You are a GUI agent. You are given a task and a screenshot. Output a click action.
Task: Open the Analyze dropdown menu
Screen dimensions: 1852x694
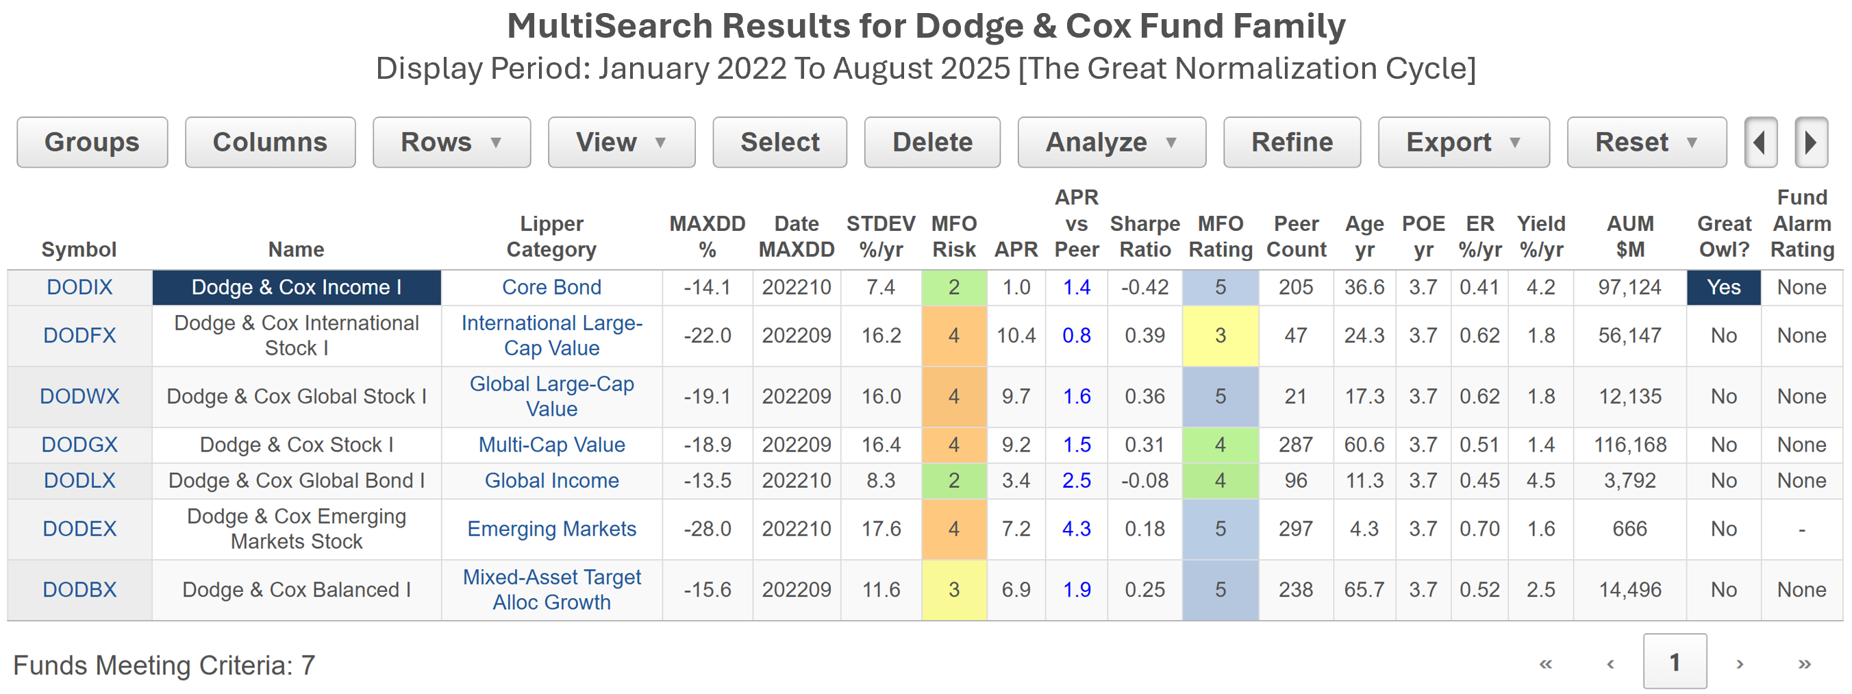(x=1111, y=142)
